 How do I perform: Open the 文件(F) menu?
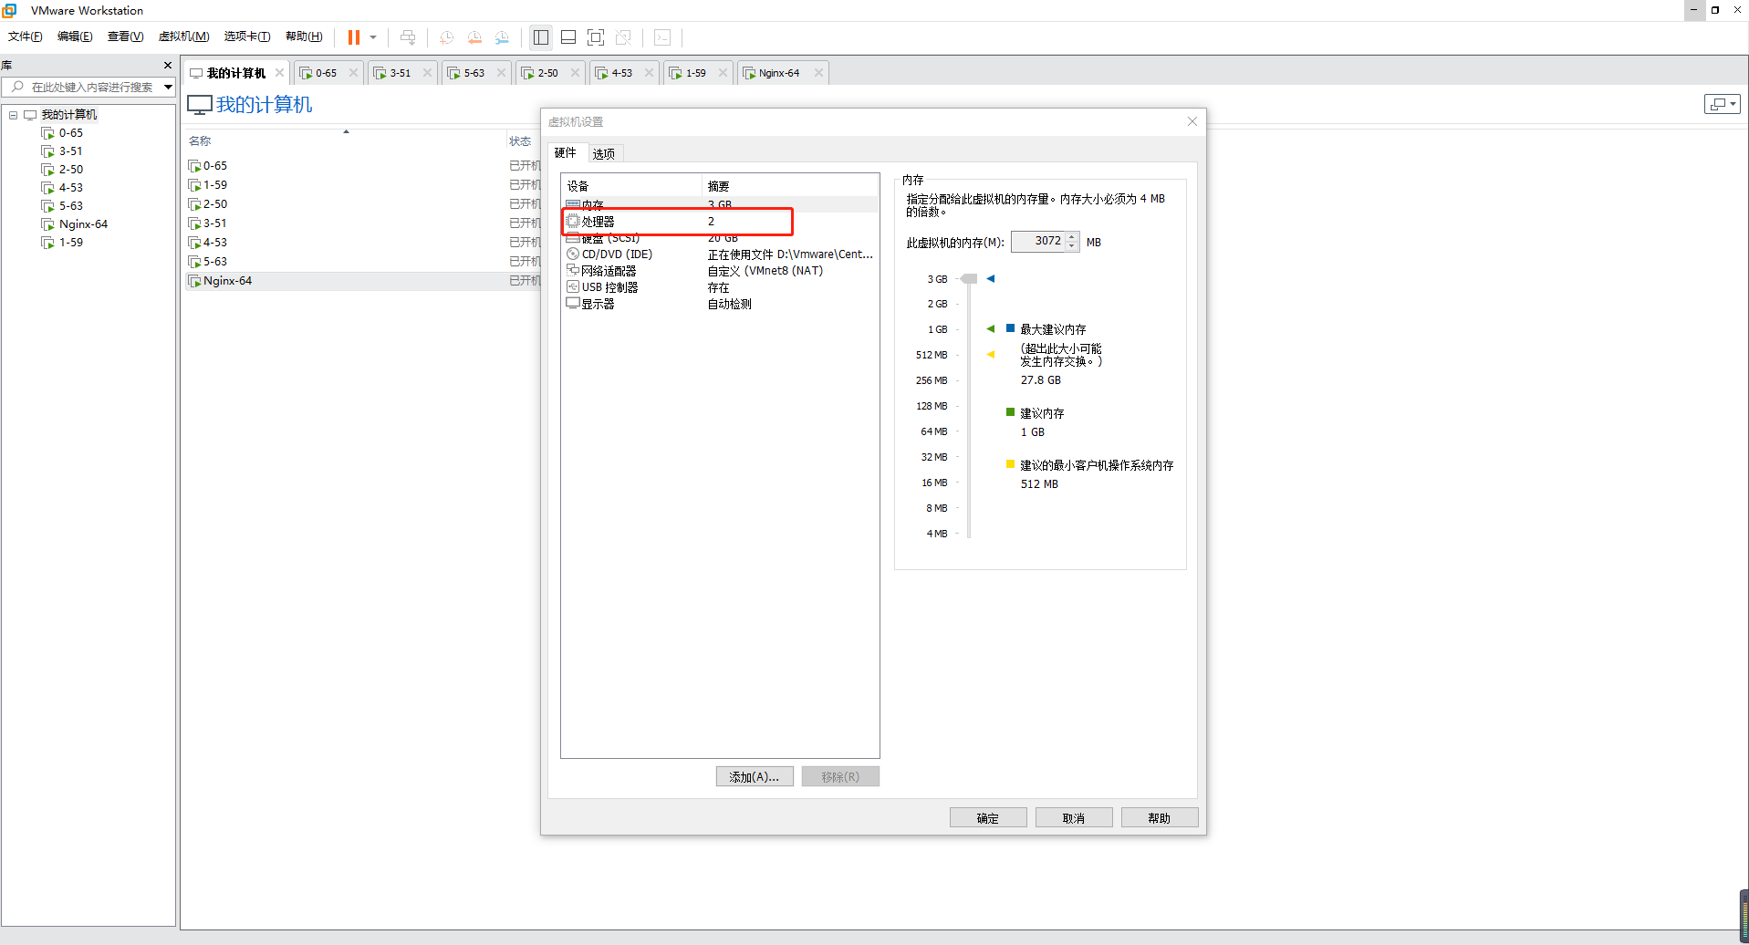(26, 36)
